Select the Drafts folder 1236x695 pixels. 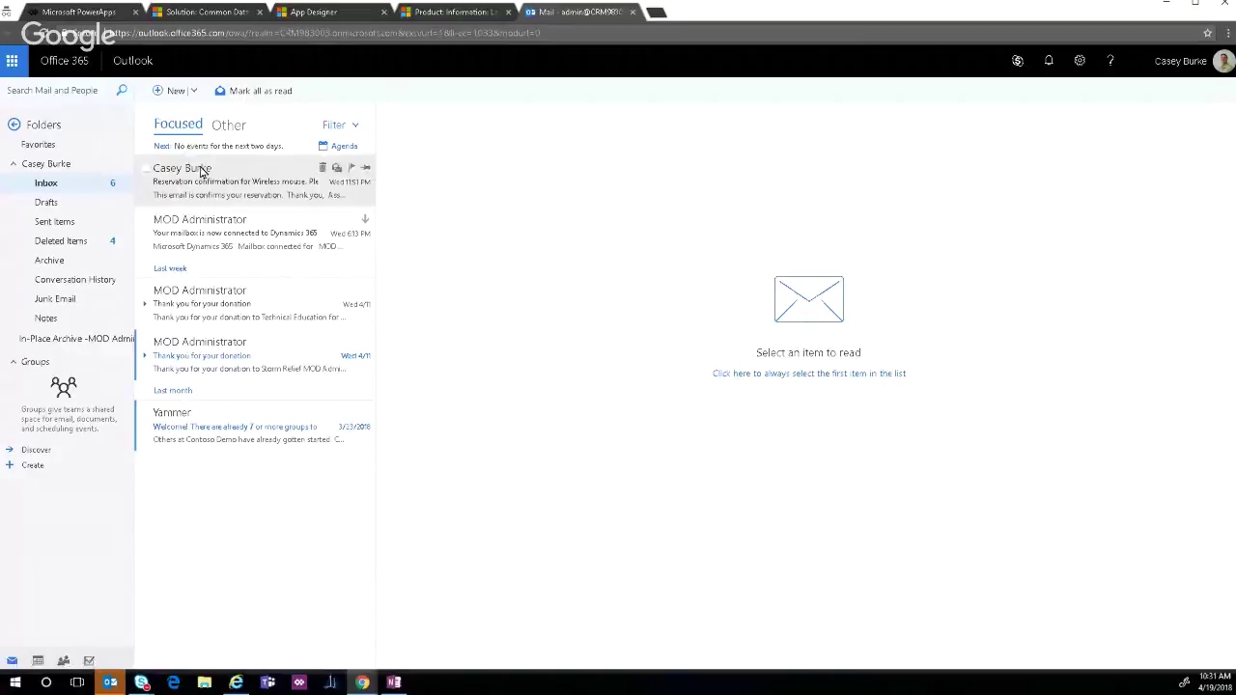pyautogui.click(x=46, y=203)
